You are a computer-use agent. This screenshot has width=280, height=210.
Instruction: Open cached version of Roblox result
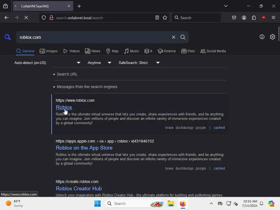tap(219, 128)
